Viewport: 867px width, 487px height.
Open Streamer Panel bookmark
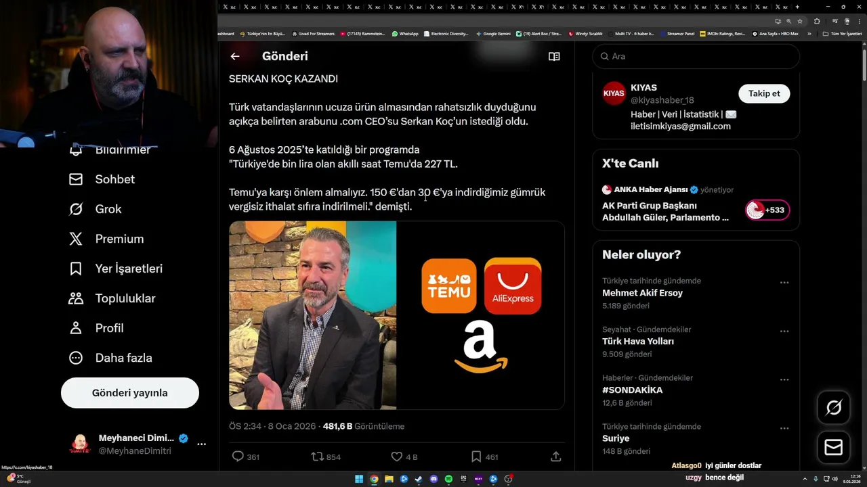tap(677, 34)
